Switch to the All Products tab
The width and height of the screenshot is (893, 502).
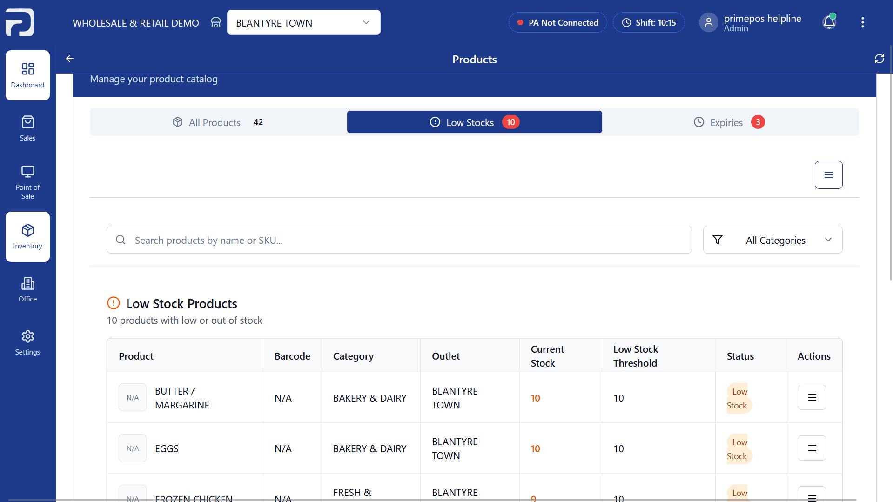pyautogui.click(x=218, y=122)
